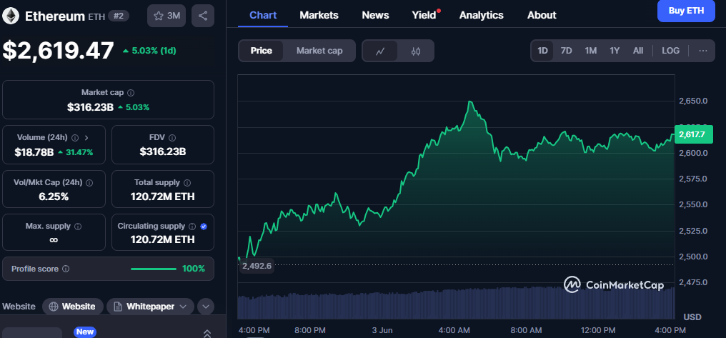The height and width of the screenshot is (338, 726).
Task: Click the Profile score progress bar
Action: click(x=154, y=269)
